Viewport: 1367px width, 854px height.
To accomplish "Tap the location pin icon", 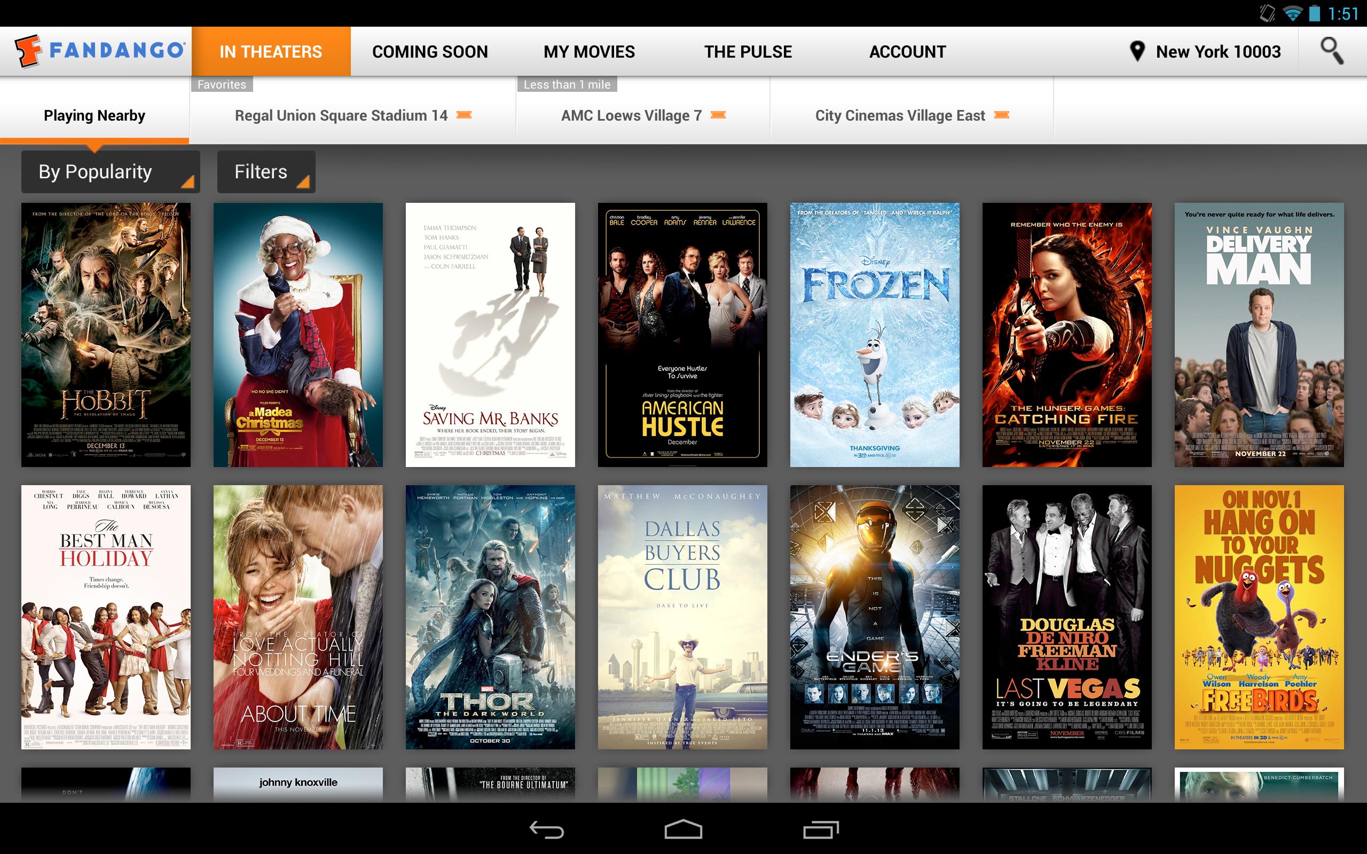I will tap(1137, 51).
